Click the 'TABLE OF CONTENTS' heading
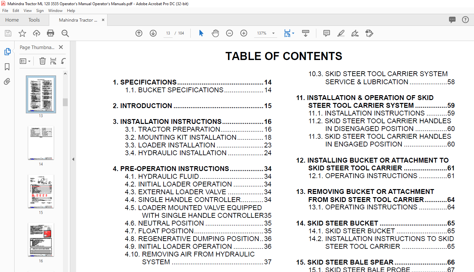 [284, 56]
